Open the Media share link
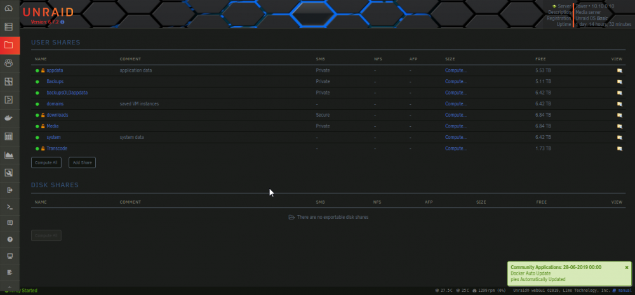Viewport: 635px width, 295px height. [x=53, y=126]
